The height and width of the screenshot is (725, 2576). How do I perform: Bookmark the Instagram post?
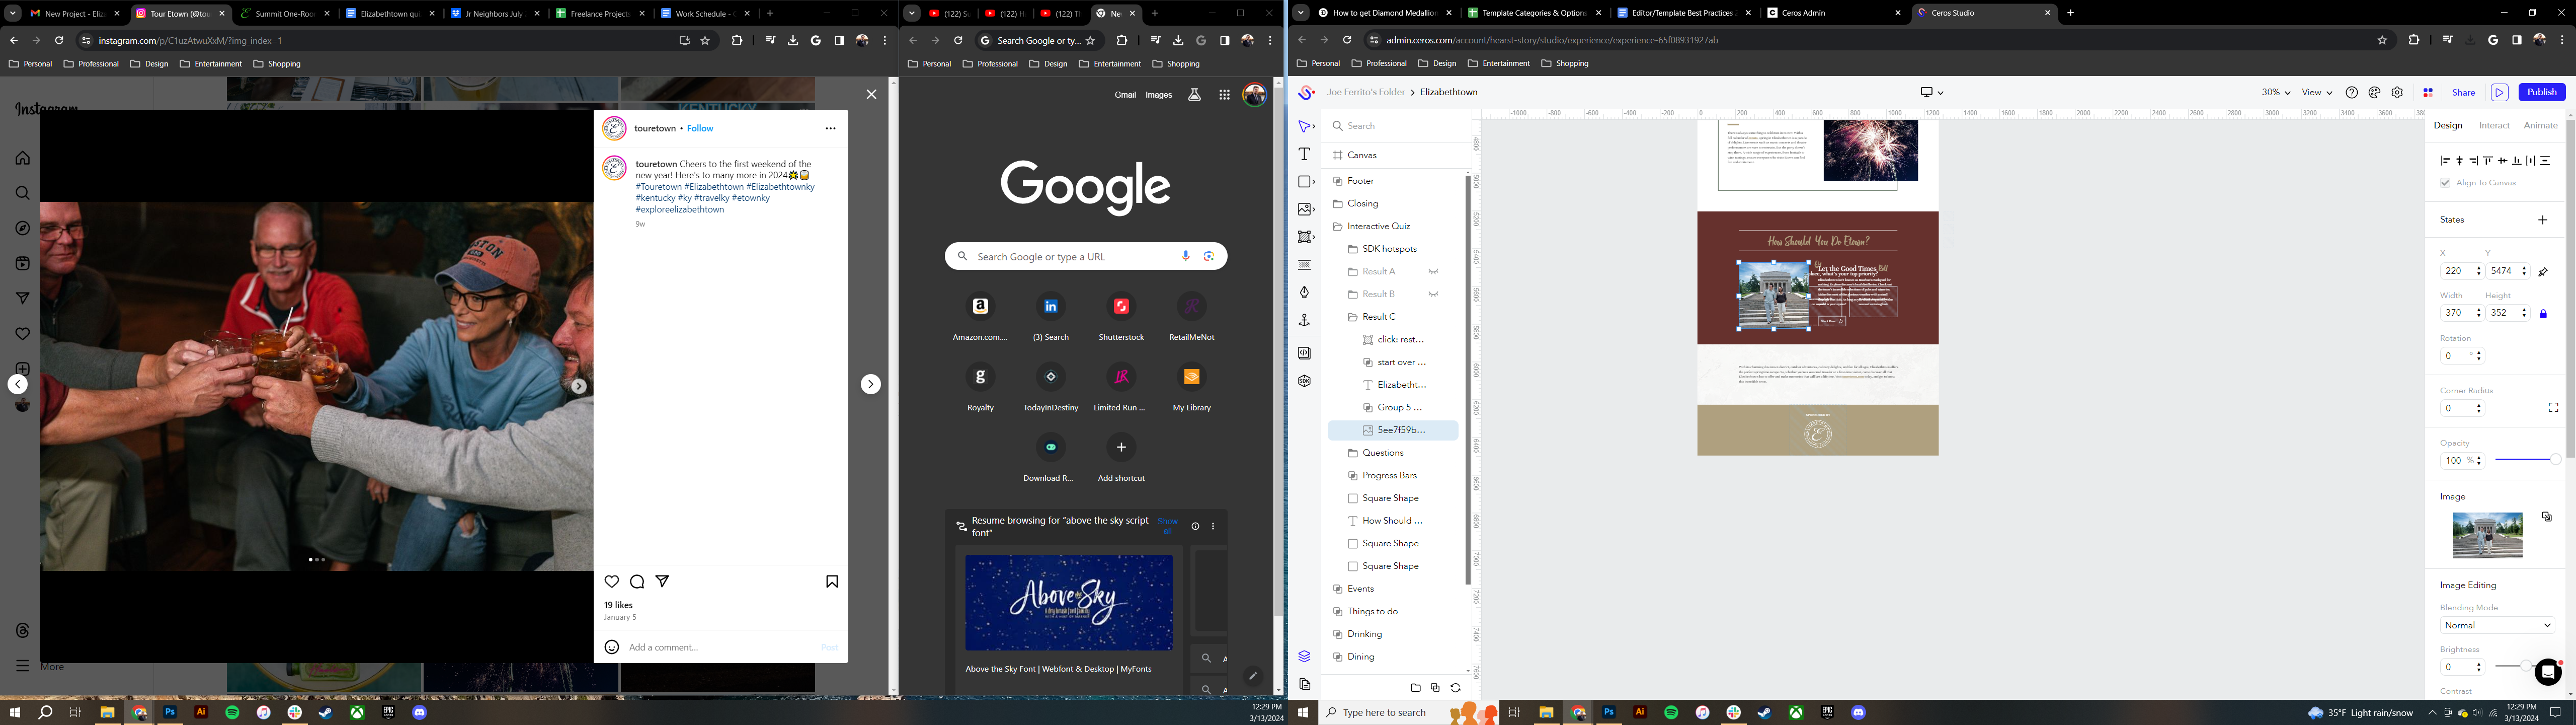click(x=831, y=581)
